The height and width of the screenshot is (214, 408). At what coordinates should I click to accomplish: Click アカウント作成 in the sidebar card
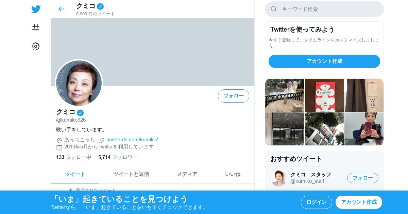point(324,61)
